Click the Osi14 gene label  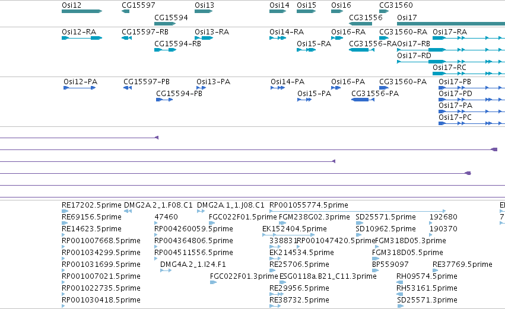280,5
